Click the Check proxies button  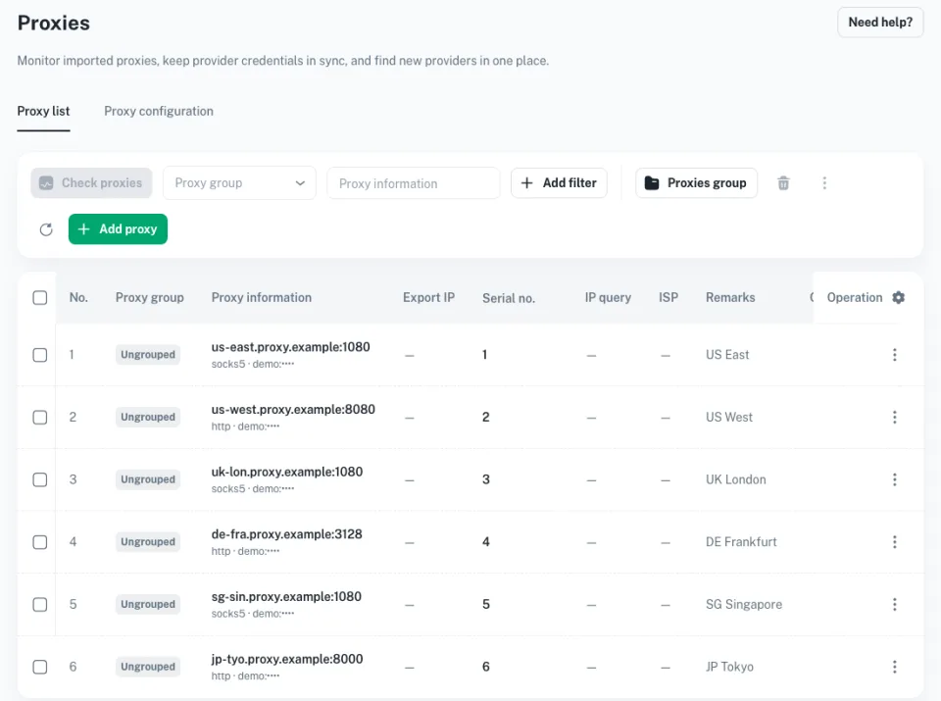coord(91,183)
